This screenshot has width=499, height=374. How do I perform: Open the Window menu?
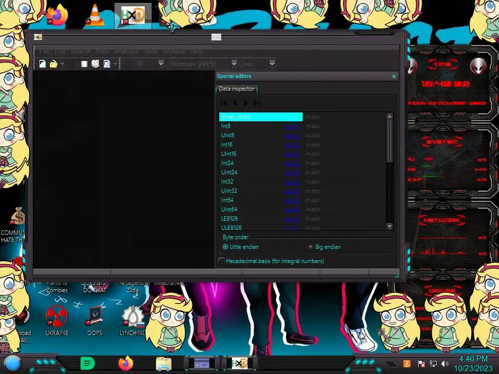[174, 52]
